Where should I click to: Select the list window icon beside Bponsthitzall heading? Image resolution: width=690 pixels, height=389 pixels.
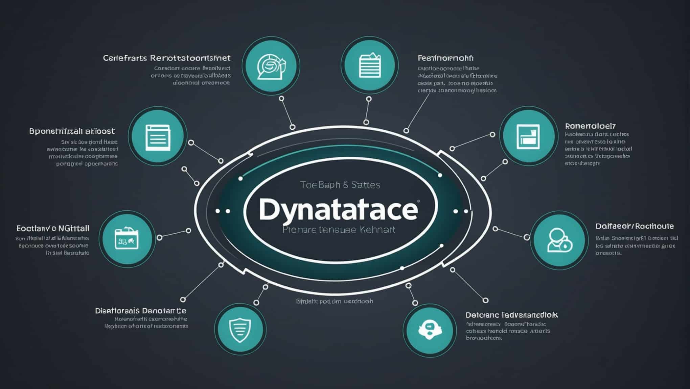click(158, 137)
